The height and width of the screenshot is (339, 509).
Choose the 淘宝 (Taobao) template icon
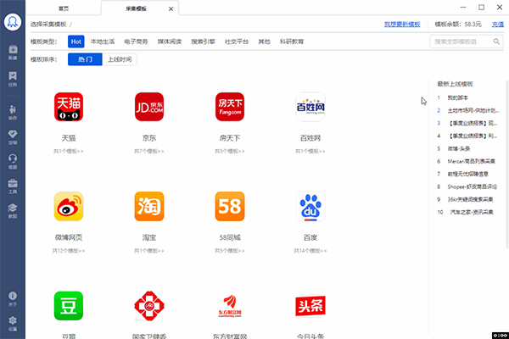pos(148,206)
